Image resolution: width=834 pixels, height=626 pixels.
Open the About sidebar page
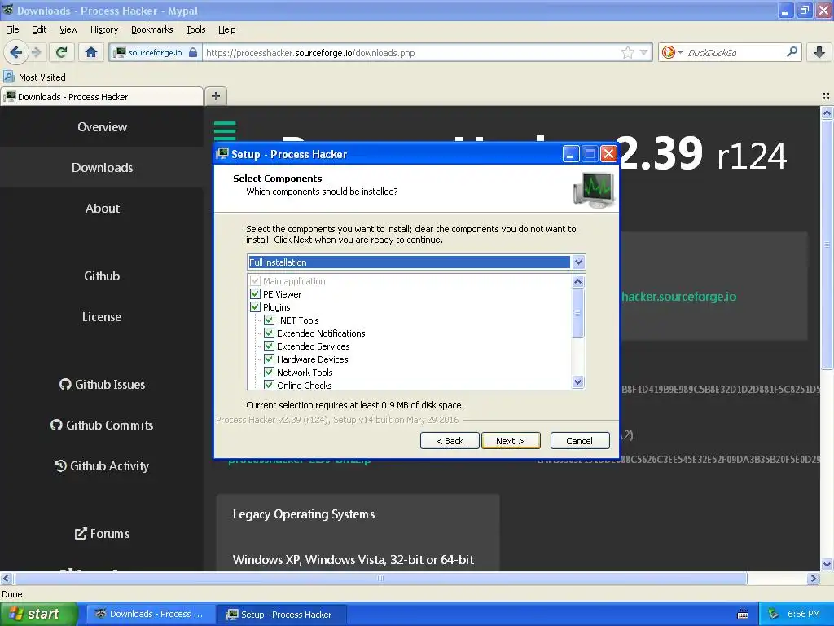click(x=102, y=208)
